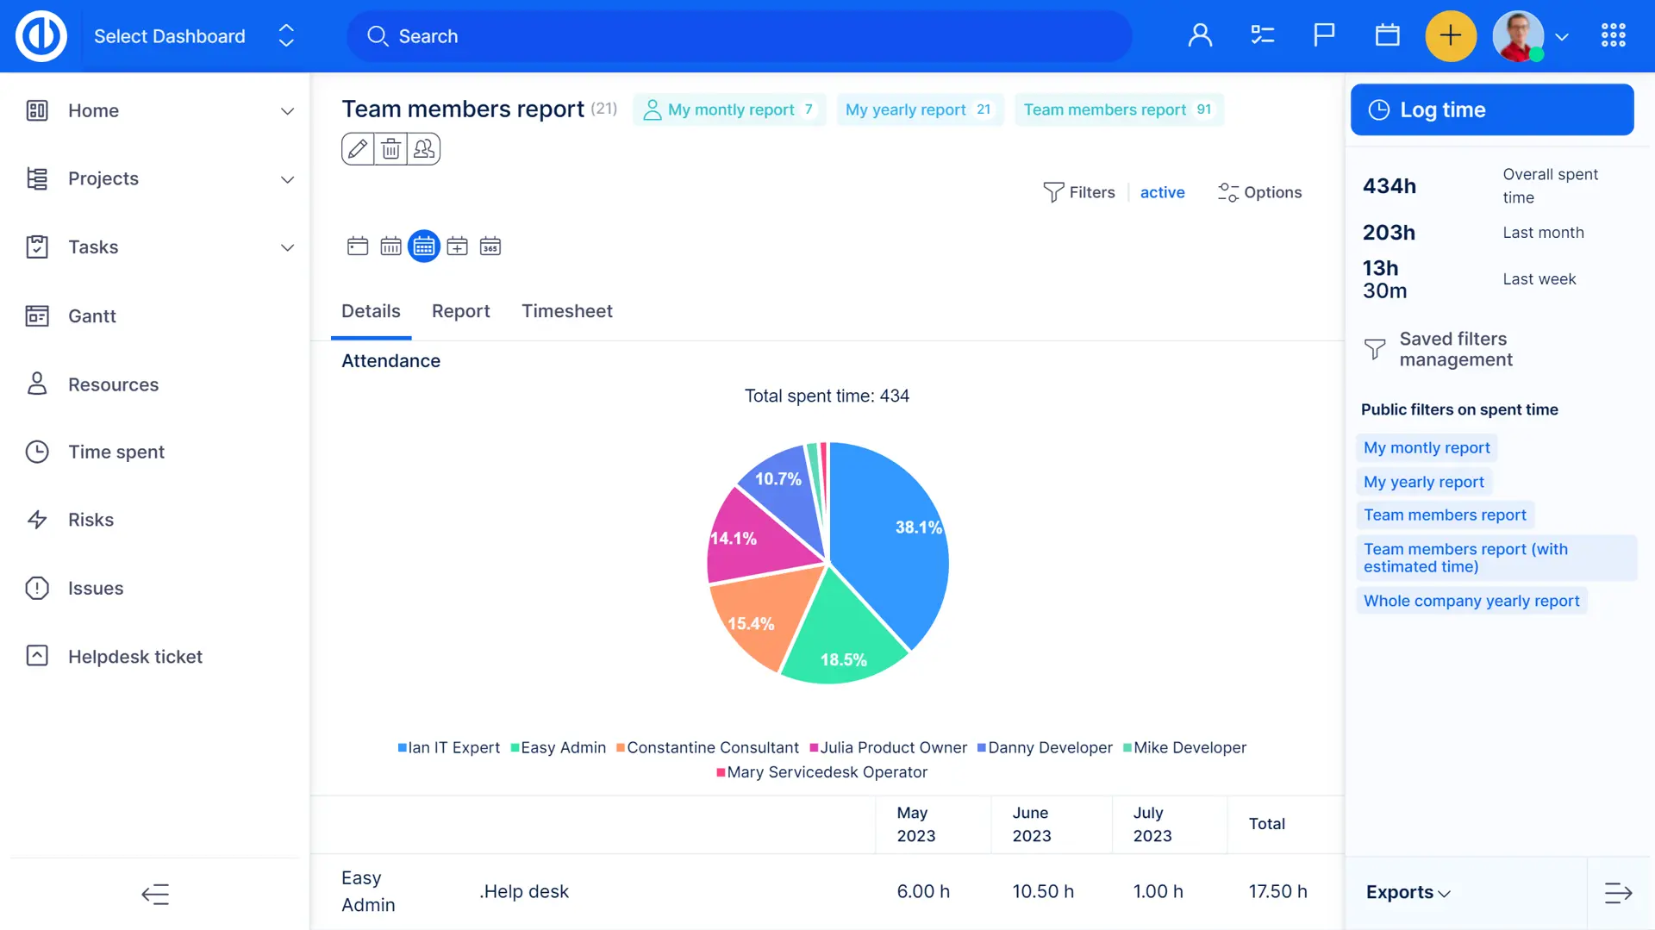
Task: Select the 365 yearly period icon
Action: point(490,247)
